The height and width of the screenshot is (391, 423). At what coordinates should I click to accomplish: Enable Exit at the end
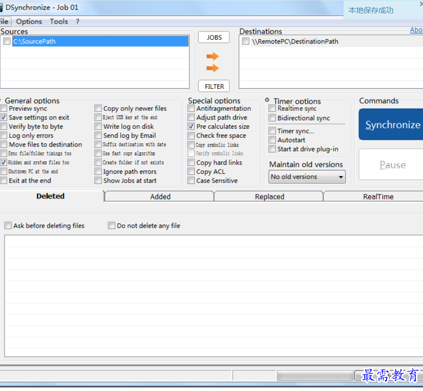pyautogui.click(x=4, y=180)
